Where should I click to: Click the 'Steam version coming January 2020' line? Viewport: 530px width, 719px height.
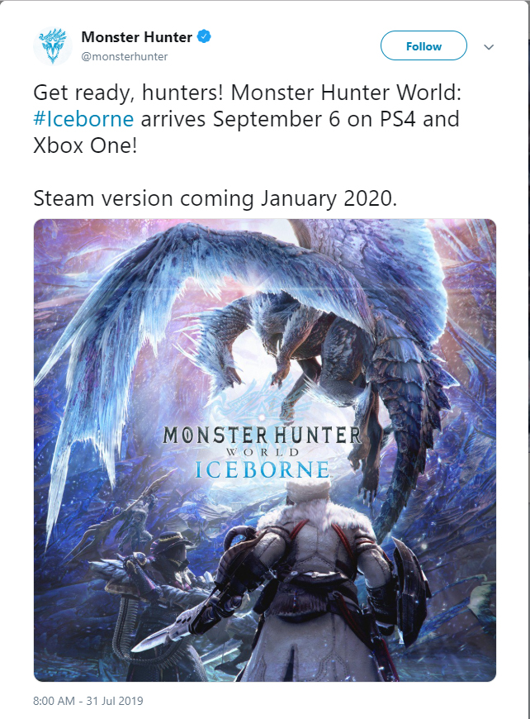pyautogui.click(x=216, y=198)
